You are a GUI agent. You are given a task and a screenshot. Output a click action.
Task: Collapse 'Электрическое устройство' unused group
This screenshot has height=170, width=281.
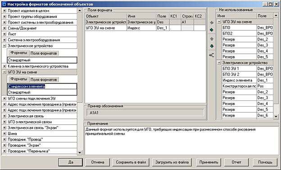219,63
